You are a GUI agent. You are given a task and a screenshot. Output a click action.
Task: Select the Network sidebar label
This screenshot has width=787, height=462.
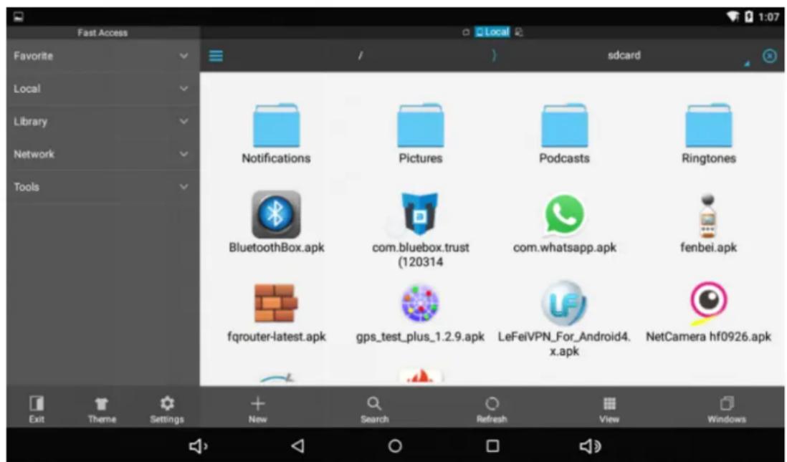(x=34, y=154)
